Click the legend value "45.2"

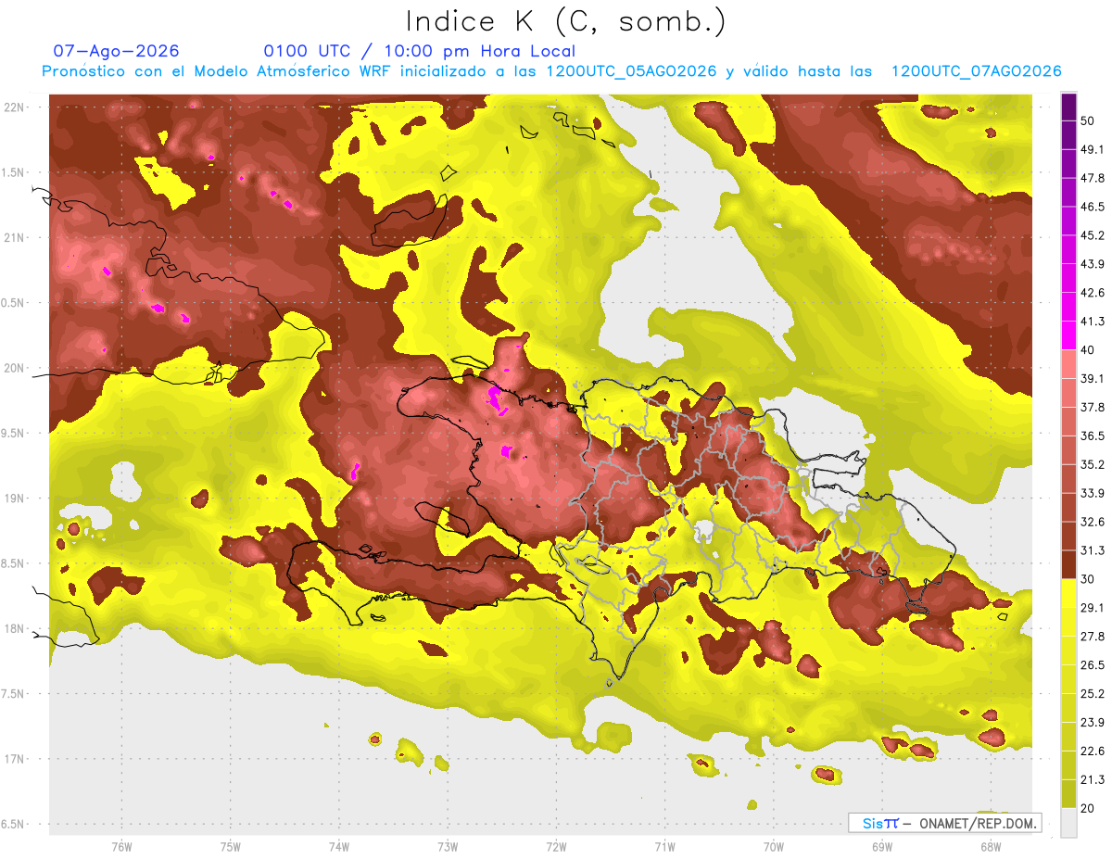[x=1093, y=235]
